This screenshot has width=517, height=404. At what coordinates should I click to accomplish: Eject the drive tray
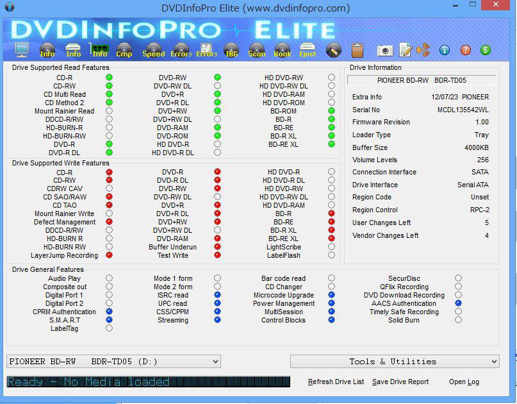[x=308, y=50]
